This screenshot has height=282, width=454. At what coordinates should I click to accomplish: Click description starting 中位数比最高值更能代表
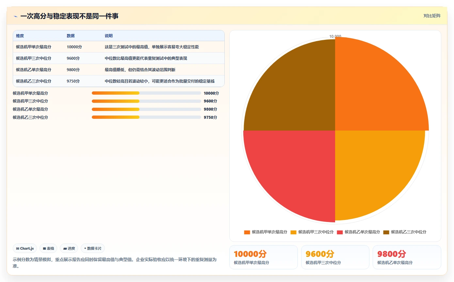coord(146,58)
